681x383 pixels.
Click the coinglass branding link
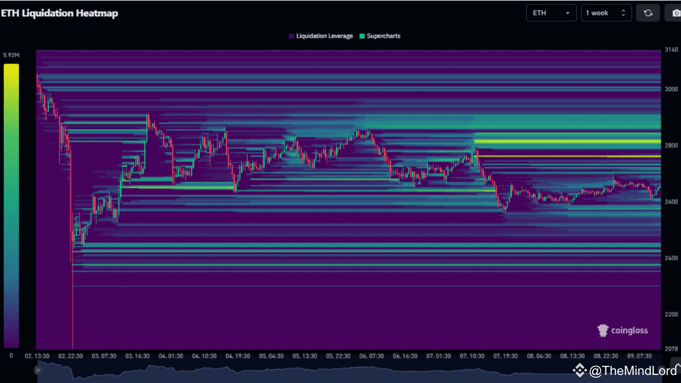pyautogui.click(x=622, y=330)
